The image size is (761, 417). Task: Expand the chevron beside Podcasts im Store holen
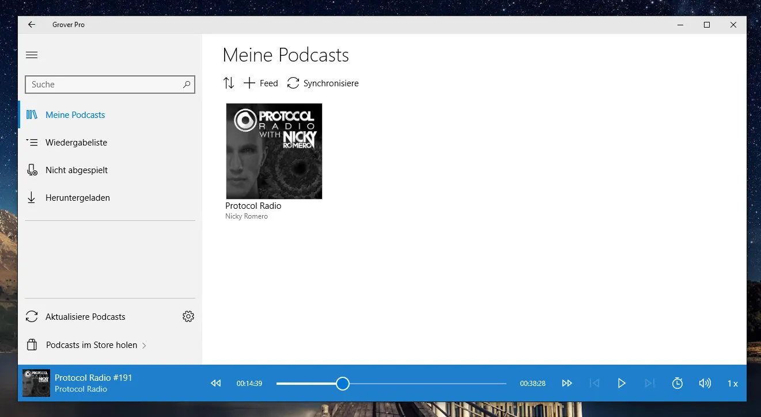tap(144, 346)
